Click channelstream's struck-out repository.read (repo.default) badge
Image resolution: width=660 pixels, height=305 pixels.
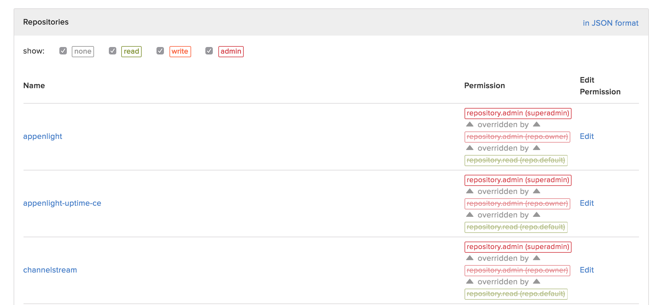(x=516, y=294)
